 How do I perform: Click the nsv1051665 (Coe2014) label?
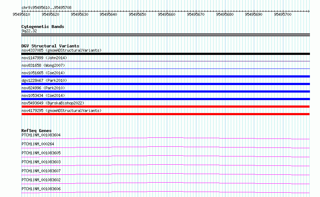tap(43, 73)
